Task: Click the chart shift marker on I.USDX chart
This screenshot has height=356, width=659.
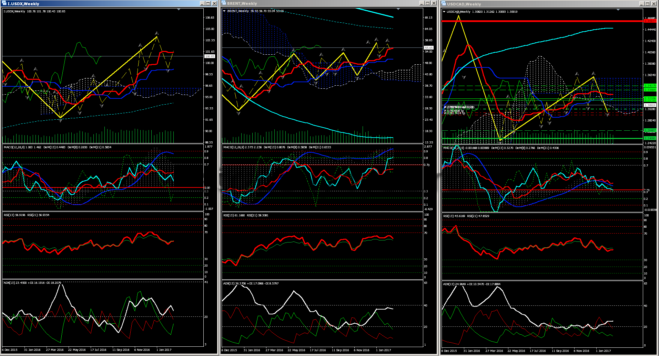Action: (179, 10)
